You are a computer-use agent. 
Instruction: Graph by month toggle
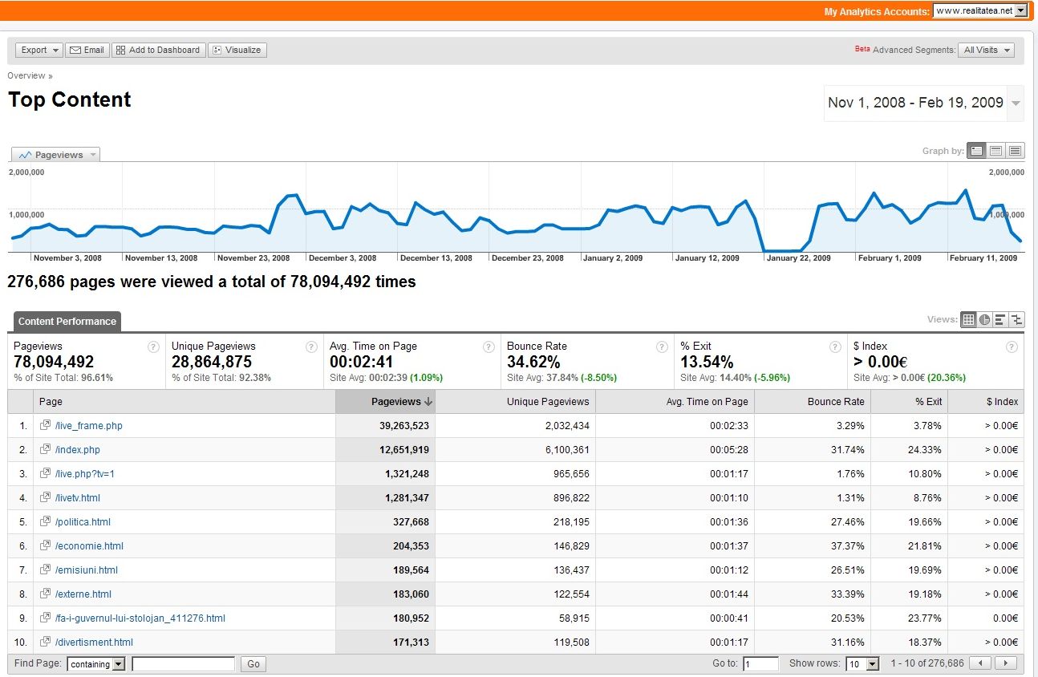(x=1015, y=151)
